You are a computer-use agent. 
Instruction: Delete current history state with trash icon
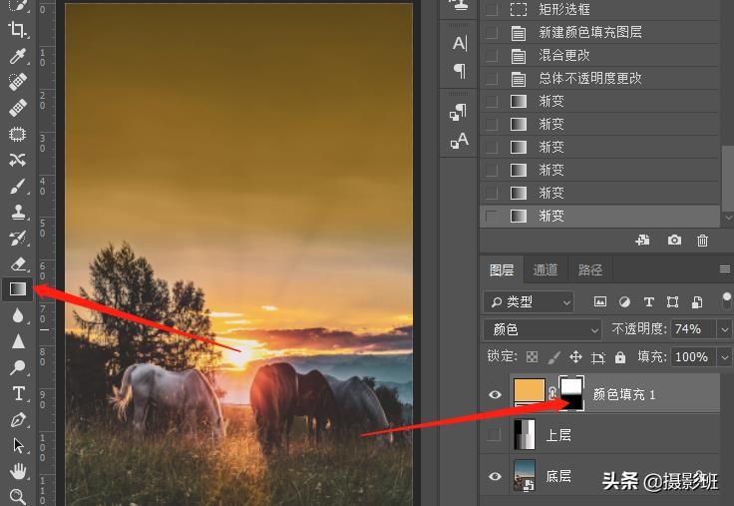pos(702,241)
